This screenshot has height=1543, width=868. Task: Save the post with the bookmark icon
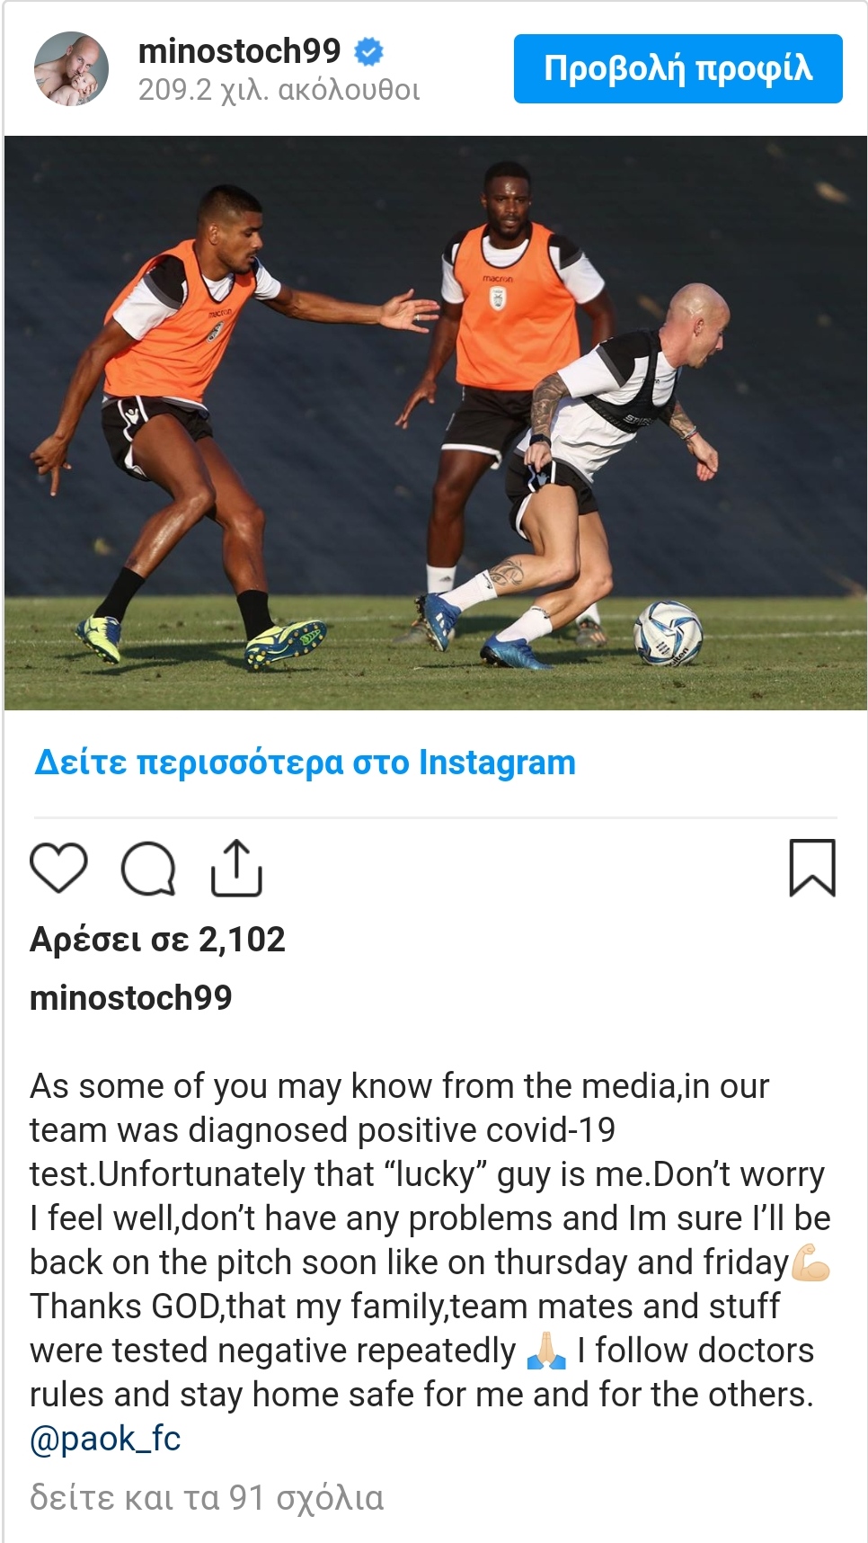point(812,868)
